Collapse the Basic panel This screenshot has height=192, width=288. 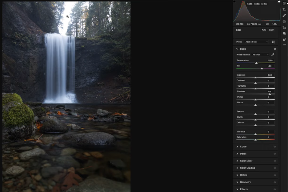pos(237,49)
